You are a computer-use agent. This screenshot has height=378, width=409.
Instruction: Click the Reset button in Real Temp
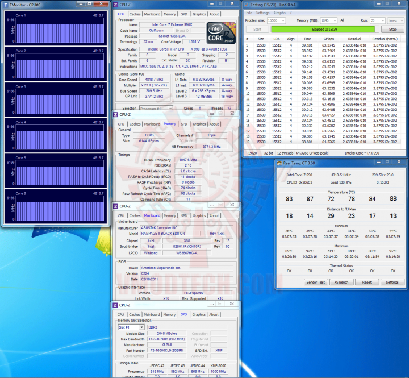[366, 282]
